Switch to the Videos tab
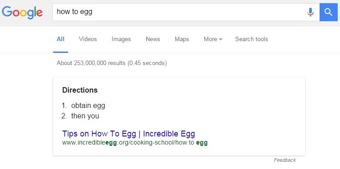 click(x=88, y=39)
